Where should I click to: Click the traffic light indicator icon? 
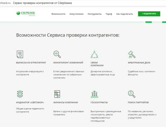tap(20, 94)
